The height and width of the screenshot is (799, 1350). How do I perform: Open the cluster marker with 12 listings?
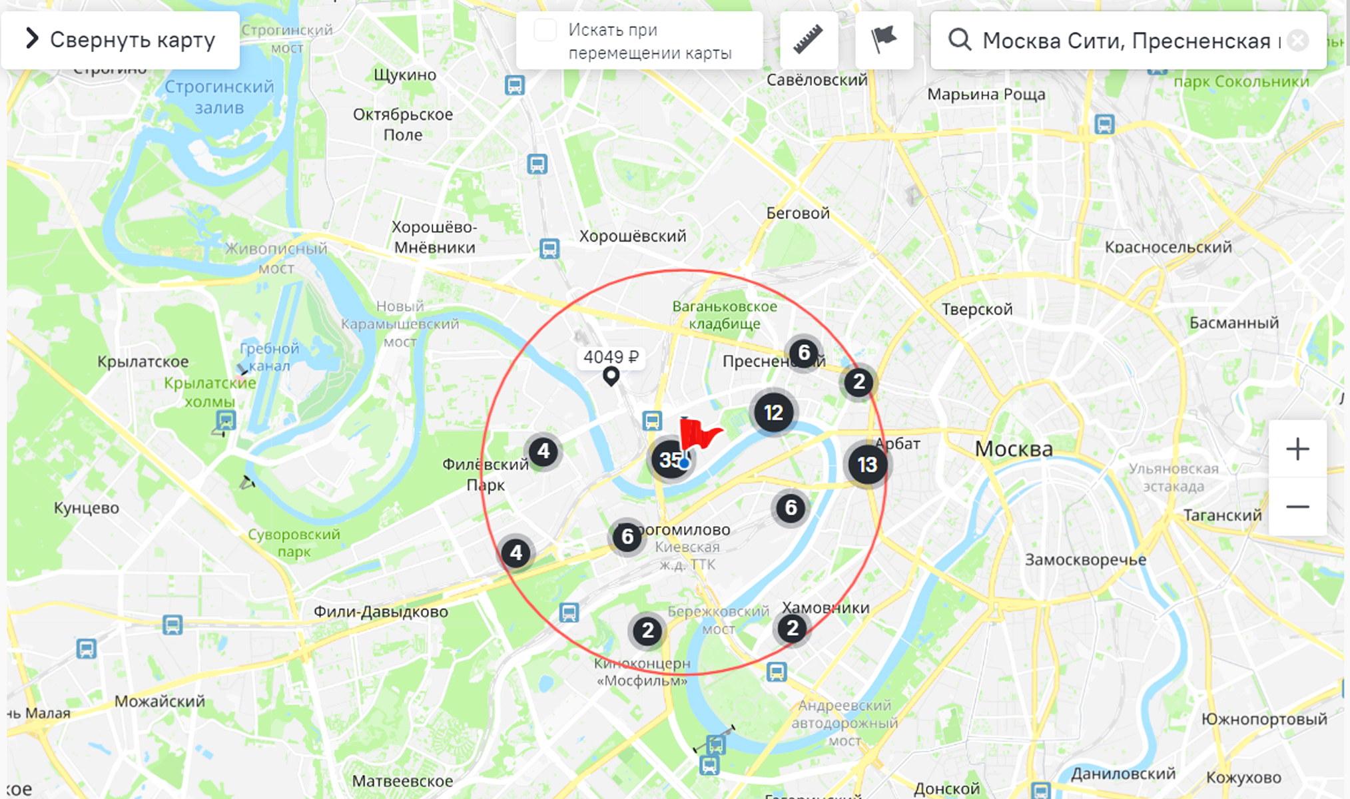773,413
